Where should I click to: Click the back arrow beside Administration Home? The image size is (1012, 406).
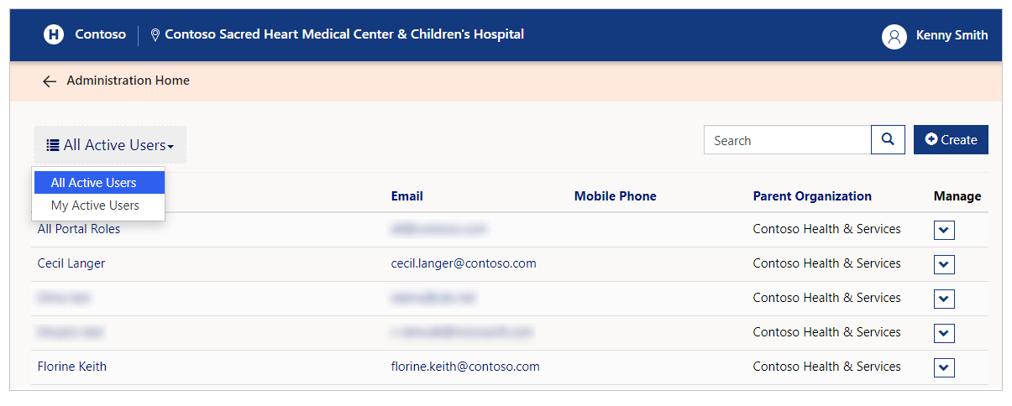(50, 81)
